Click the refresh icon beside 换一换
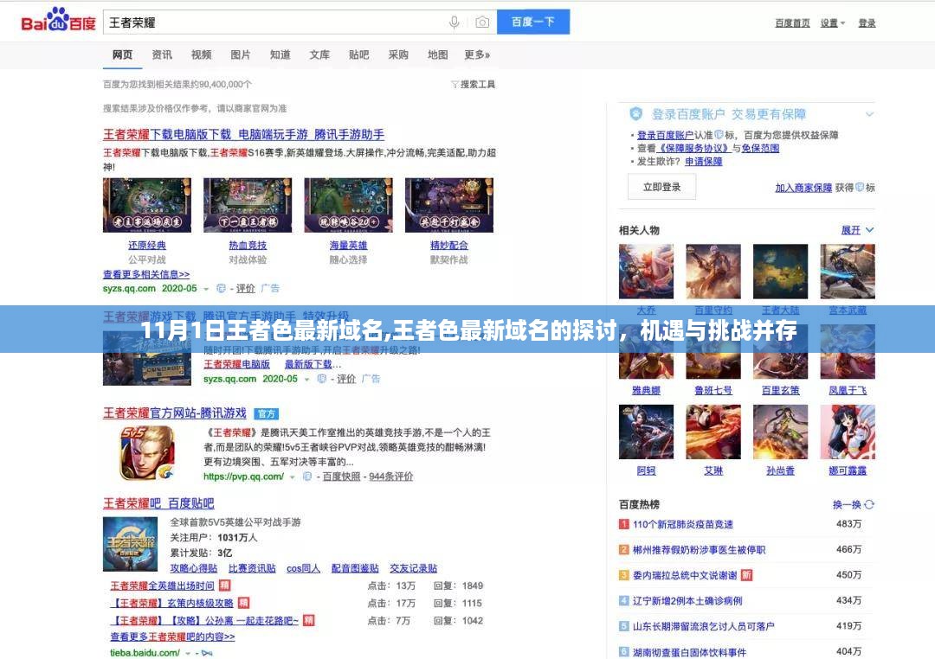 tap(869, 504)
